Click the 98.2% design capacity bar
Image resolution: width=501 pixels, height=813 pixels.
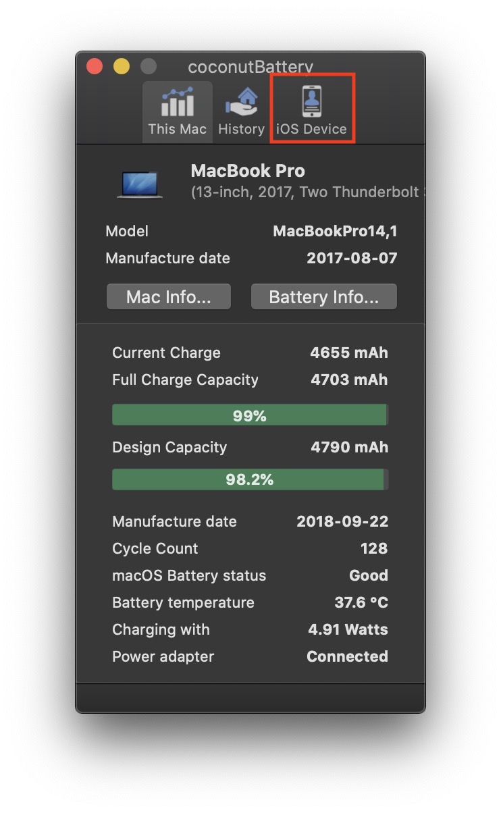249,479
